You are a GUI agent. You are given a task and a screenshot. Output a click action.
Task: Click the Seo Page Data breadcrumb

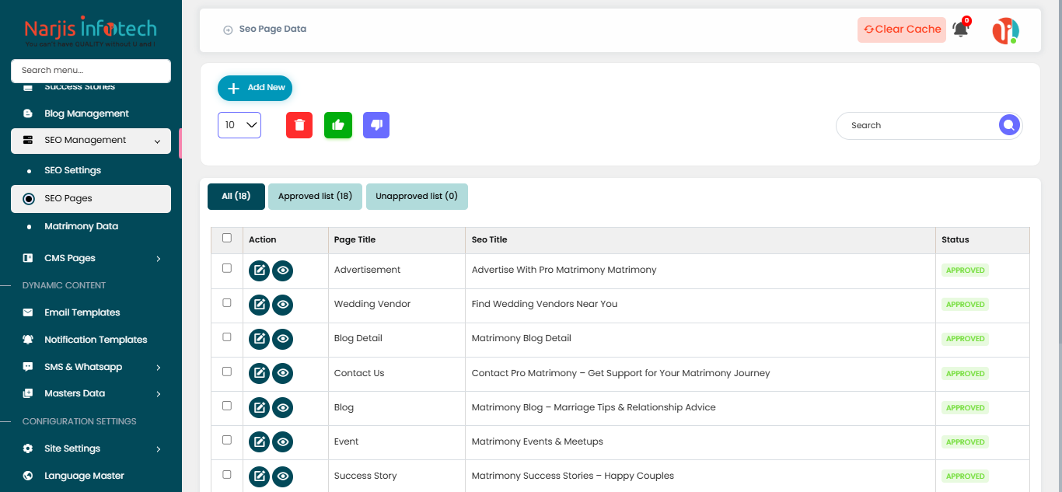272,30
